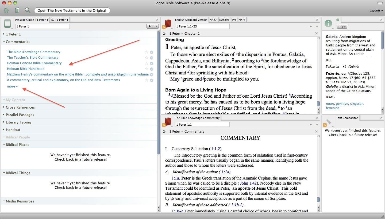
Task: Click the command box at top
Action: 72,10
